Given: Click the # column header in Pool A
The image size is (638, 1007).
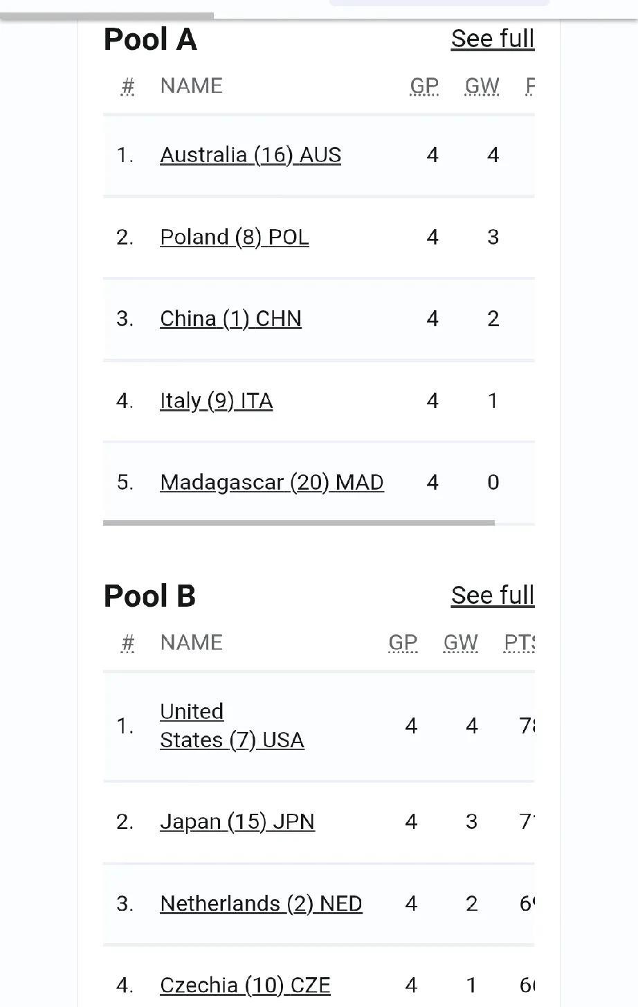Looking at the screenshot, I should 127,86.
